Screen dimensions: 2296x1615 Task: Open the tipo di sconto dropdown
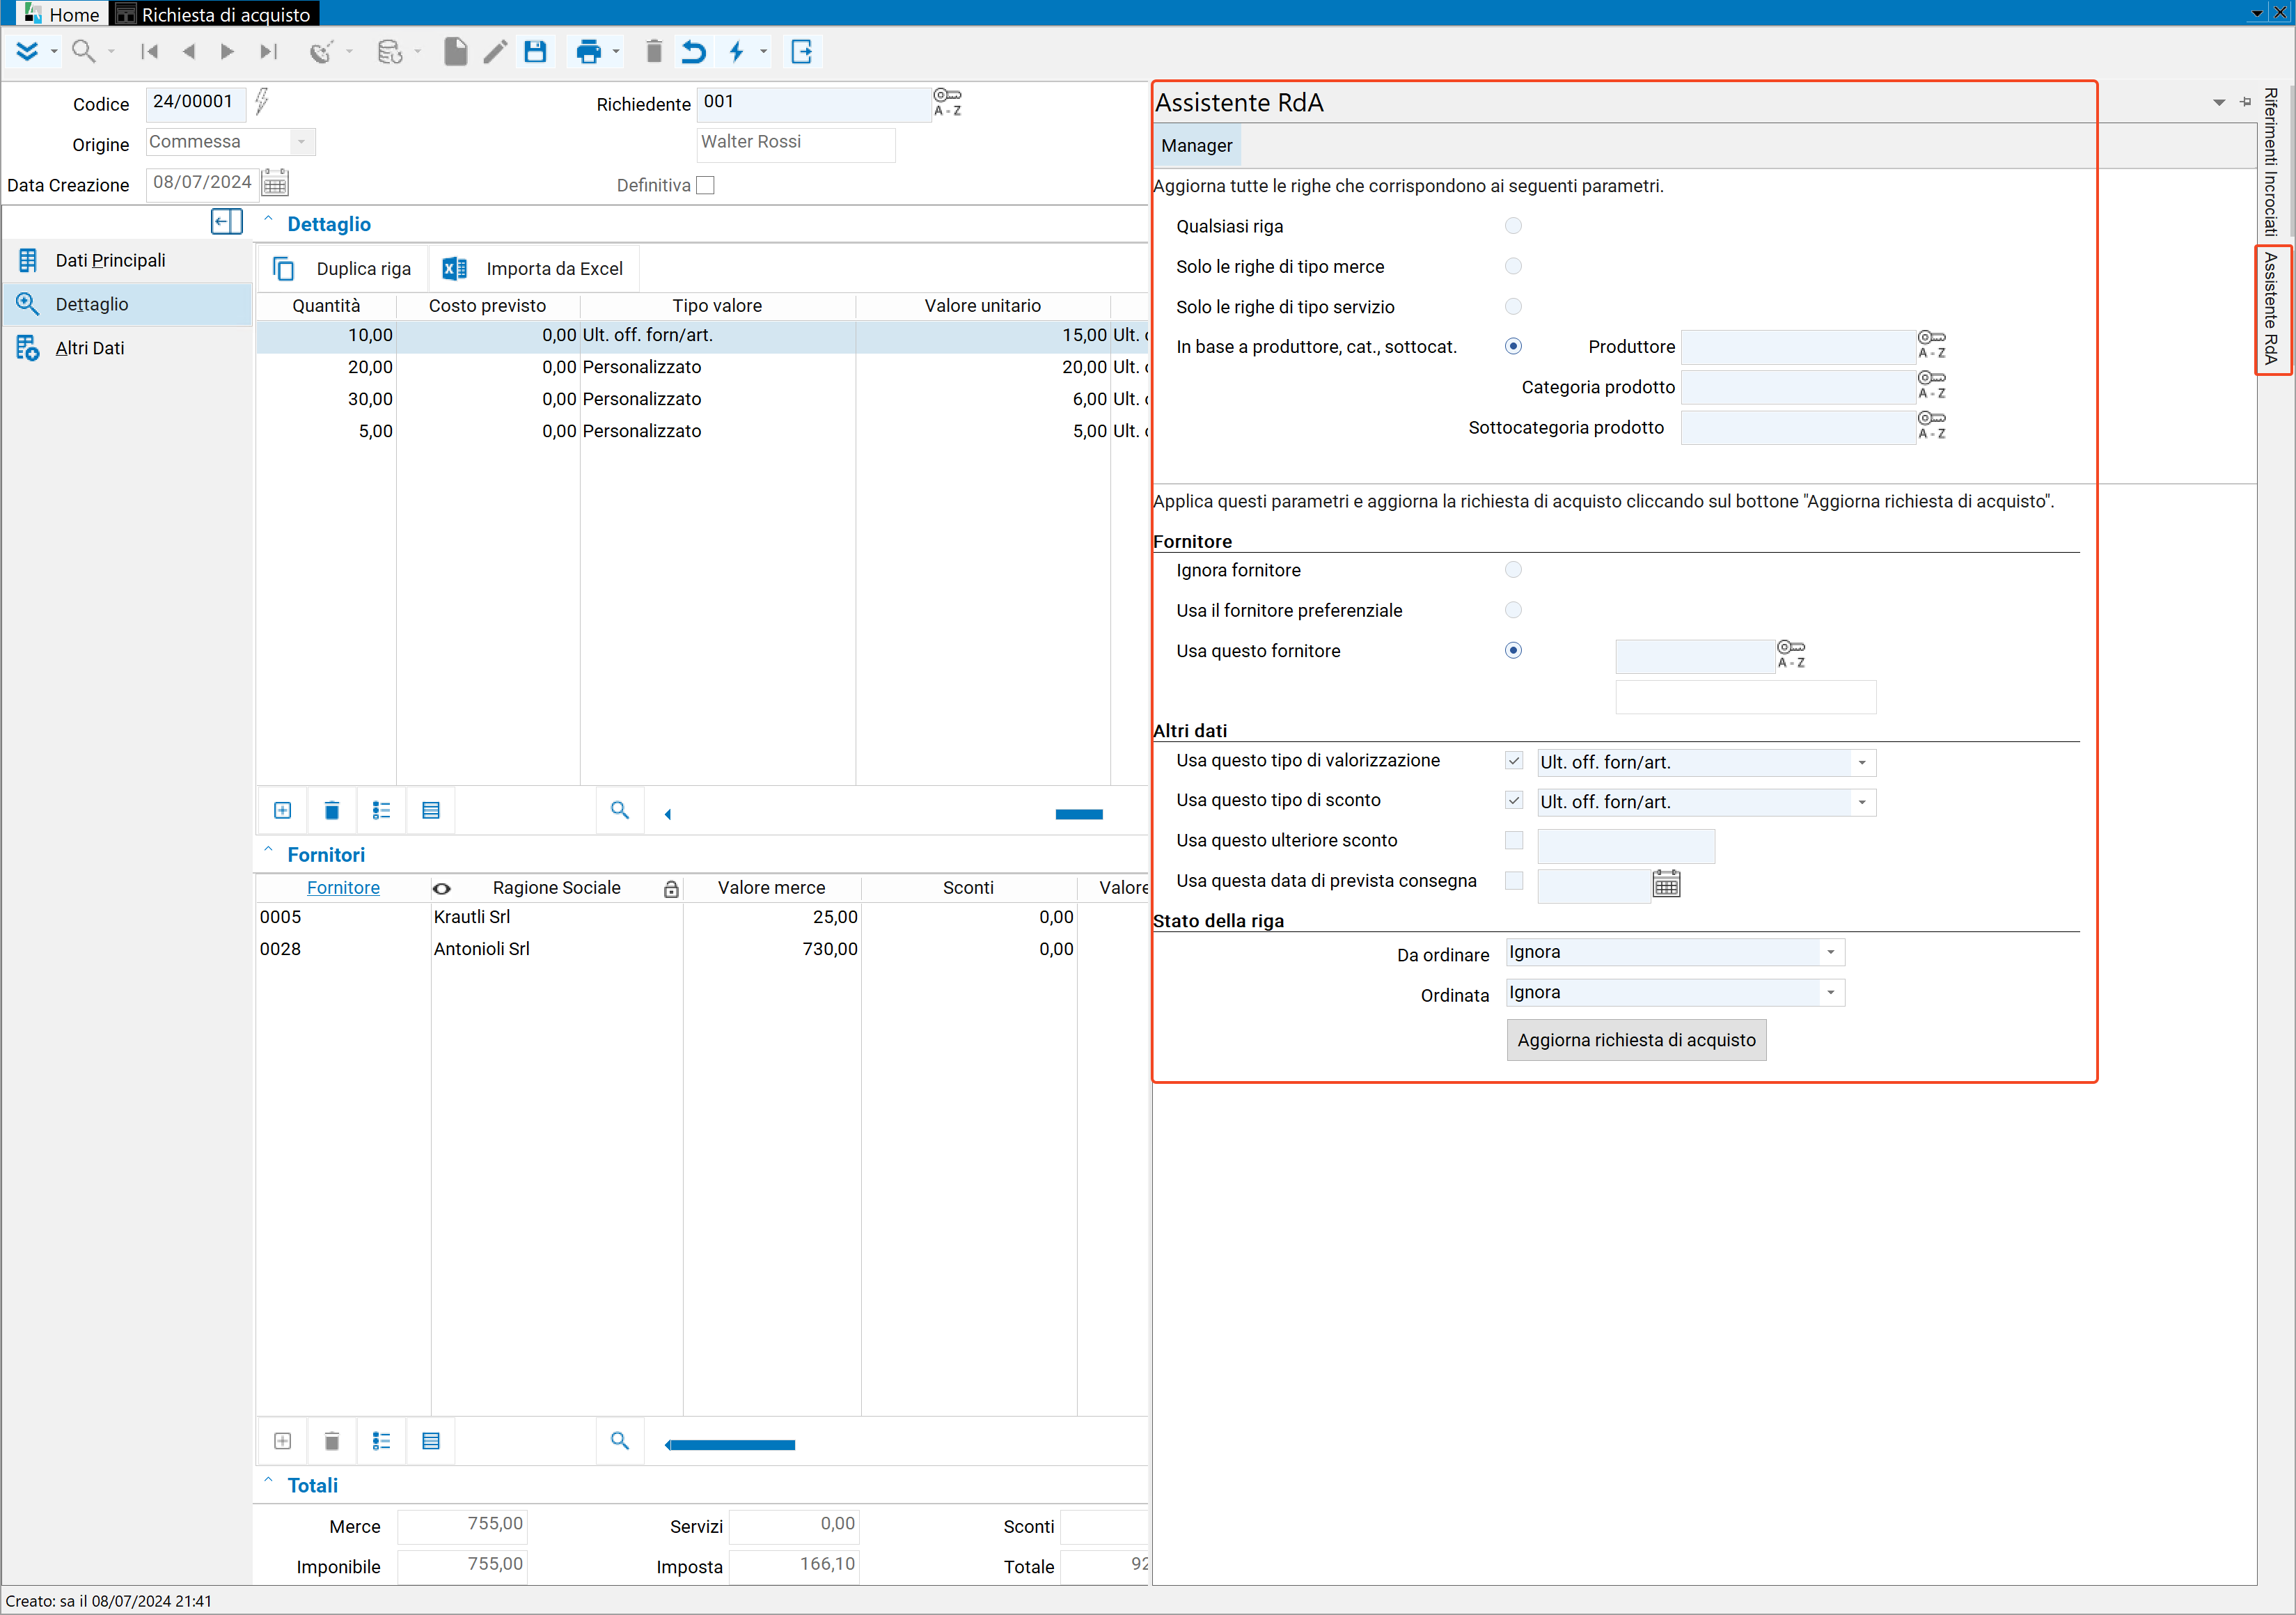[x=1862, y=802]
